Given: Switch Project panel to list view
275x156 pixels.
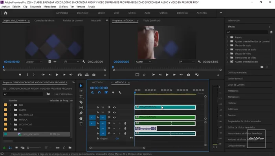Looking at the screenshot, I should tap(10, 148).
